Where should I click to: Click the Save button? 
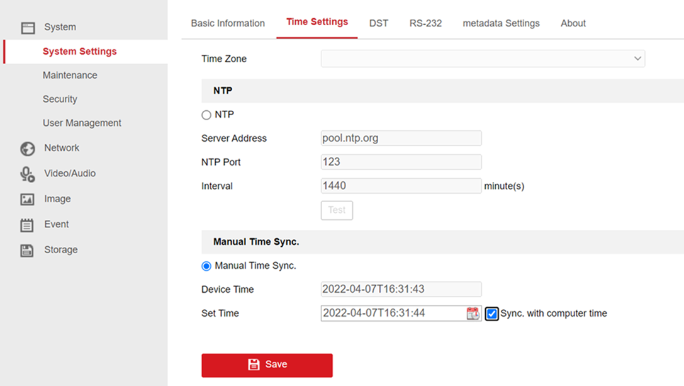click(x=267, y=364)
